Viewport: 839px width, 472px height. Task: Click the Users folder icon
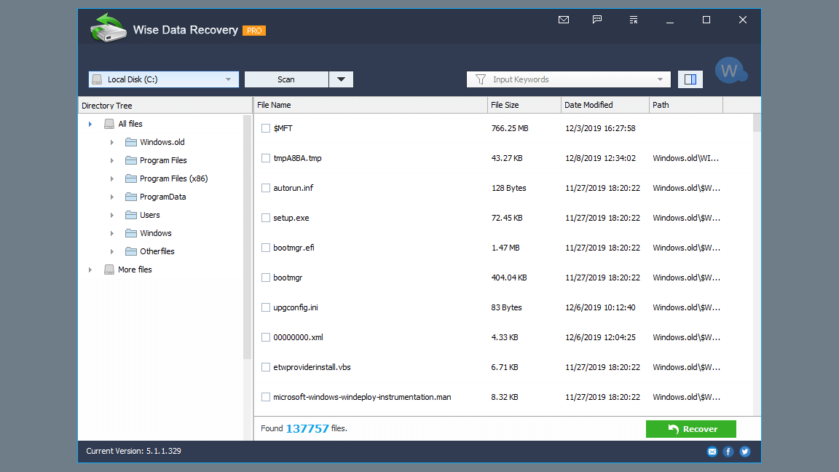130,215
